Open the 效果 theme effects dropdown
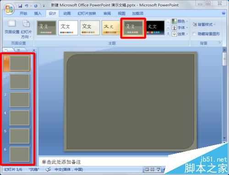The image size is (229, 175). coord(180,34)
